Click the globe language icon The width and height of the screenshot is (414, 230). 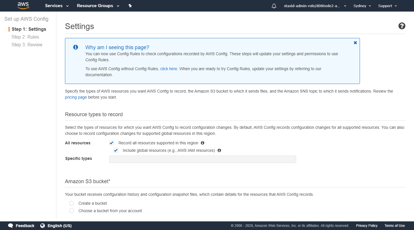pyautogui.click(x=43, y=226)
